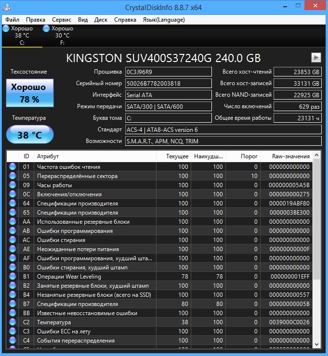328x356 pixels.
Task: Click status orb for ID 65 row
Action: pos(13,212)
